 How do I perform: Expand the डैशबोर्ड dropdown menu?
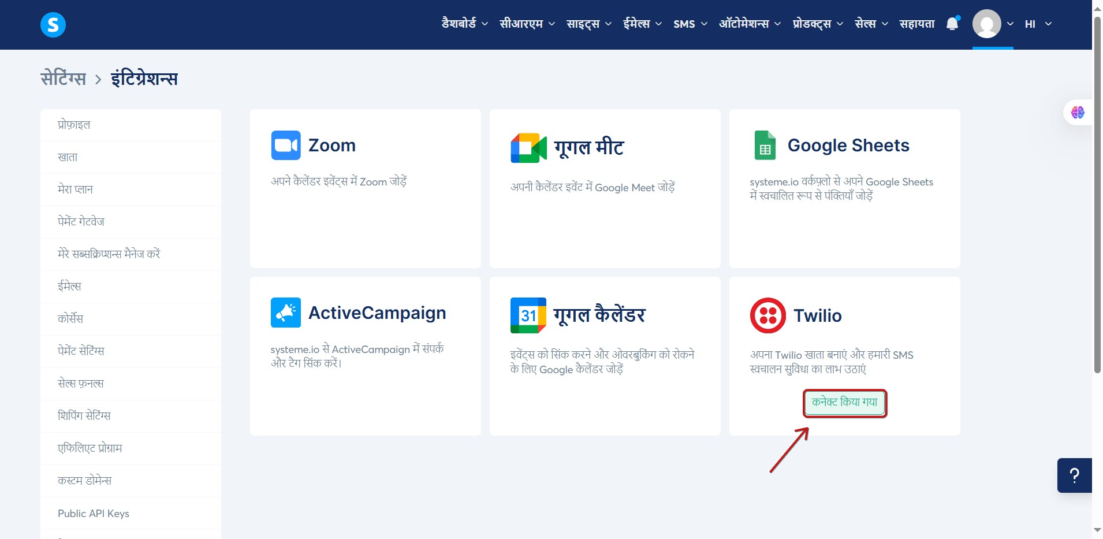point(465,24)
